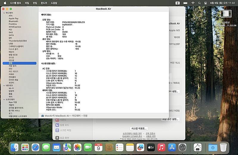
Task: Open Spotlight search in menu bar
Action: point(199,3)
